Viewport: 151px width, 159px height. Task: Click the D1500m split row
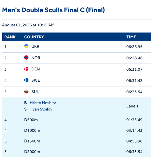pos(77,141)
